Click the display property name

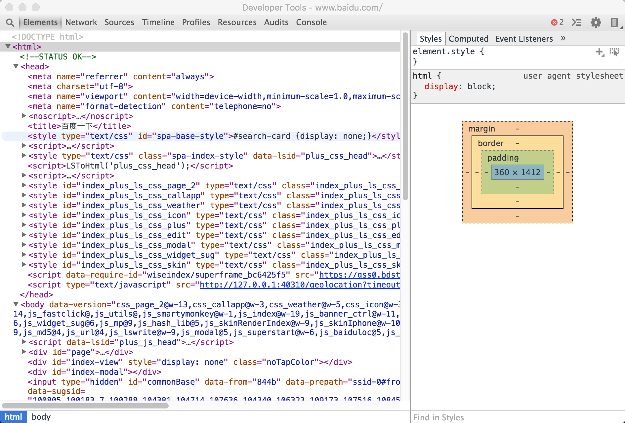441,86
